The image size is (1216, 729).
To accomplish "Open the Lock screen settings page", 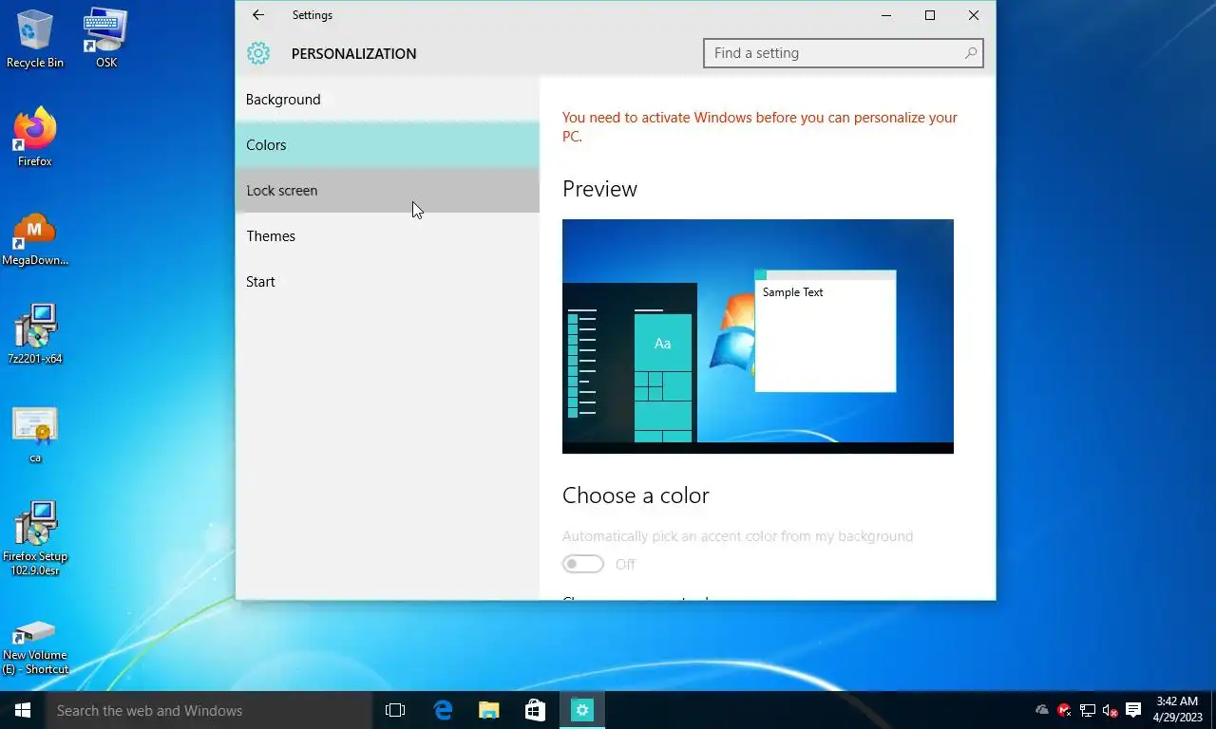I will tap(388, 191).
